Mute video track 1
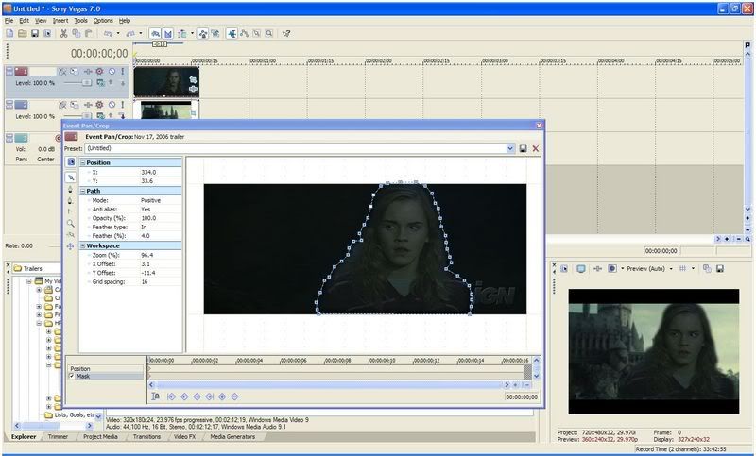 click(112, 71)
